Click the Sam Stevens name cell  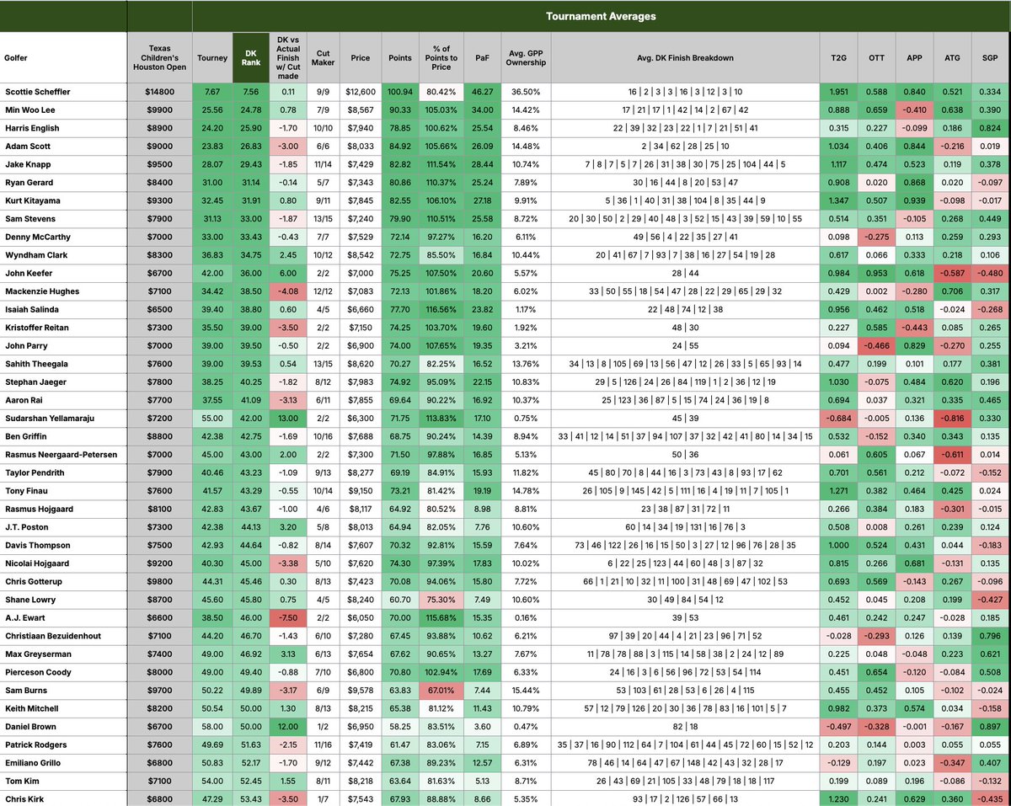(64, 218)
